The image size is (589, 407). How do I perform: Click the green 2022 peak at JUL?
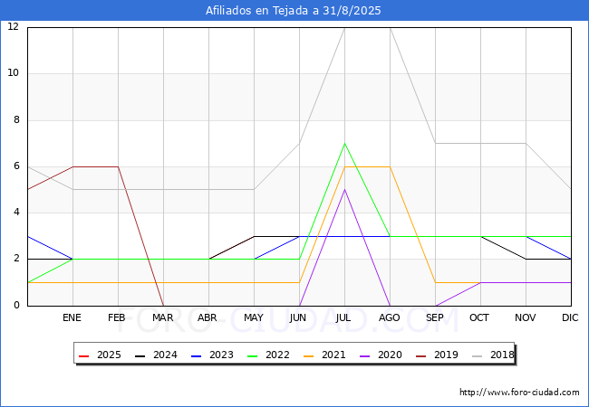(x=344, y=144)
